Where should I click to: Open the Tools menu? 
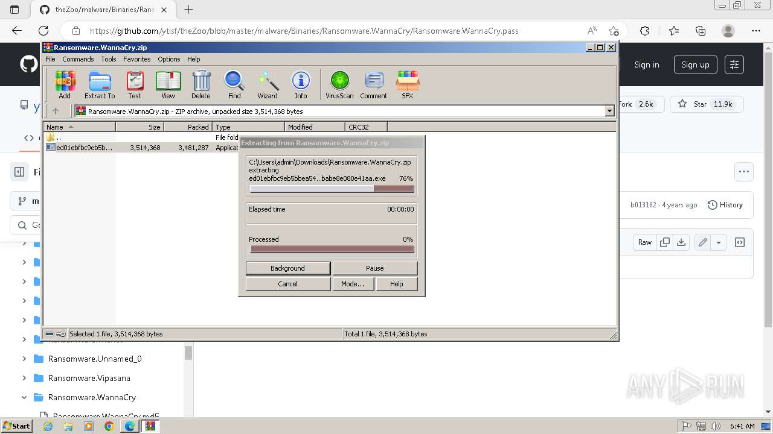pyautogui.click(x=109, y=59)
